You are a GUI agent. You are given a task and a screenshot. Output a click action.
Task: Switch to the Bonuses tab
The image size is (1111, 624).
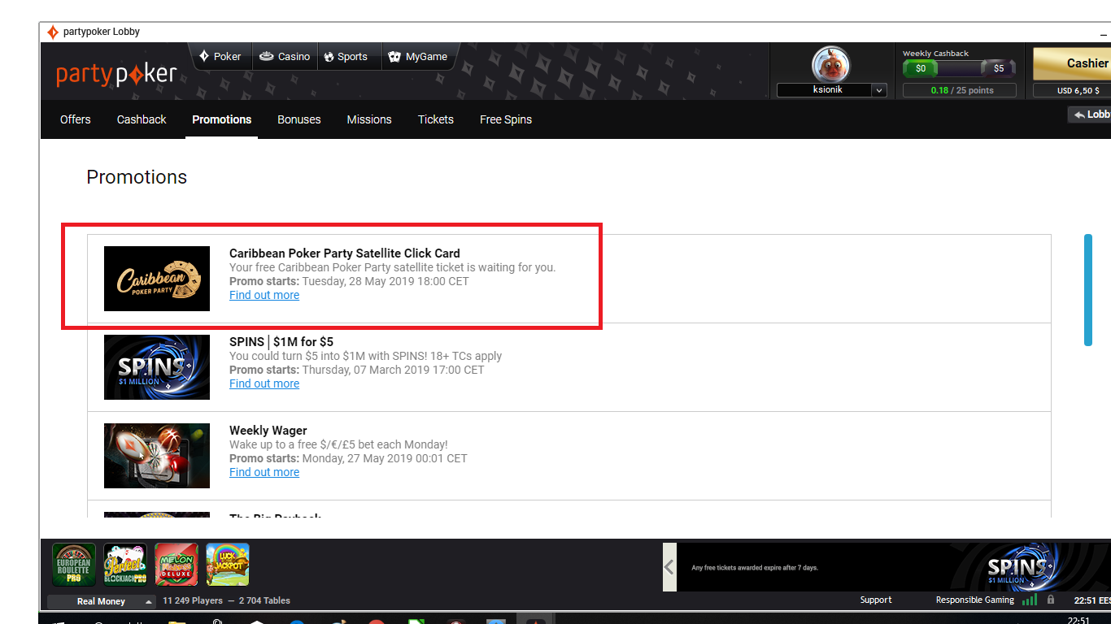pos(299,119)
